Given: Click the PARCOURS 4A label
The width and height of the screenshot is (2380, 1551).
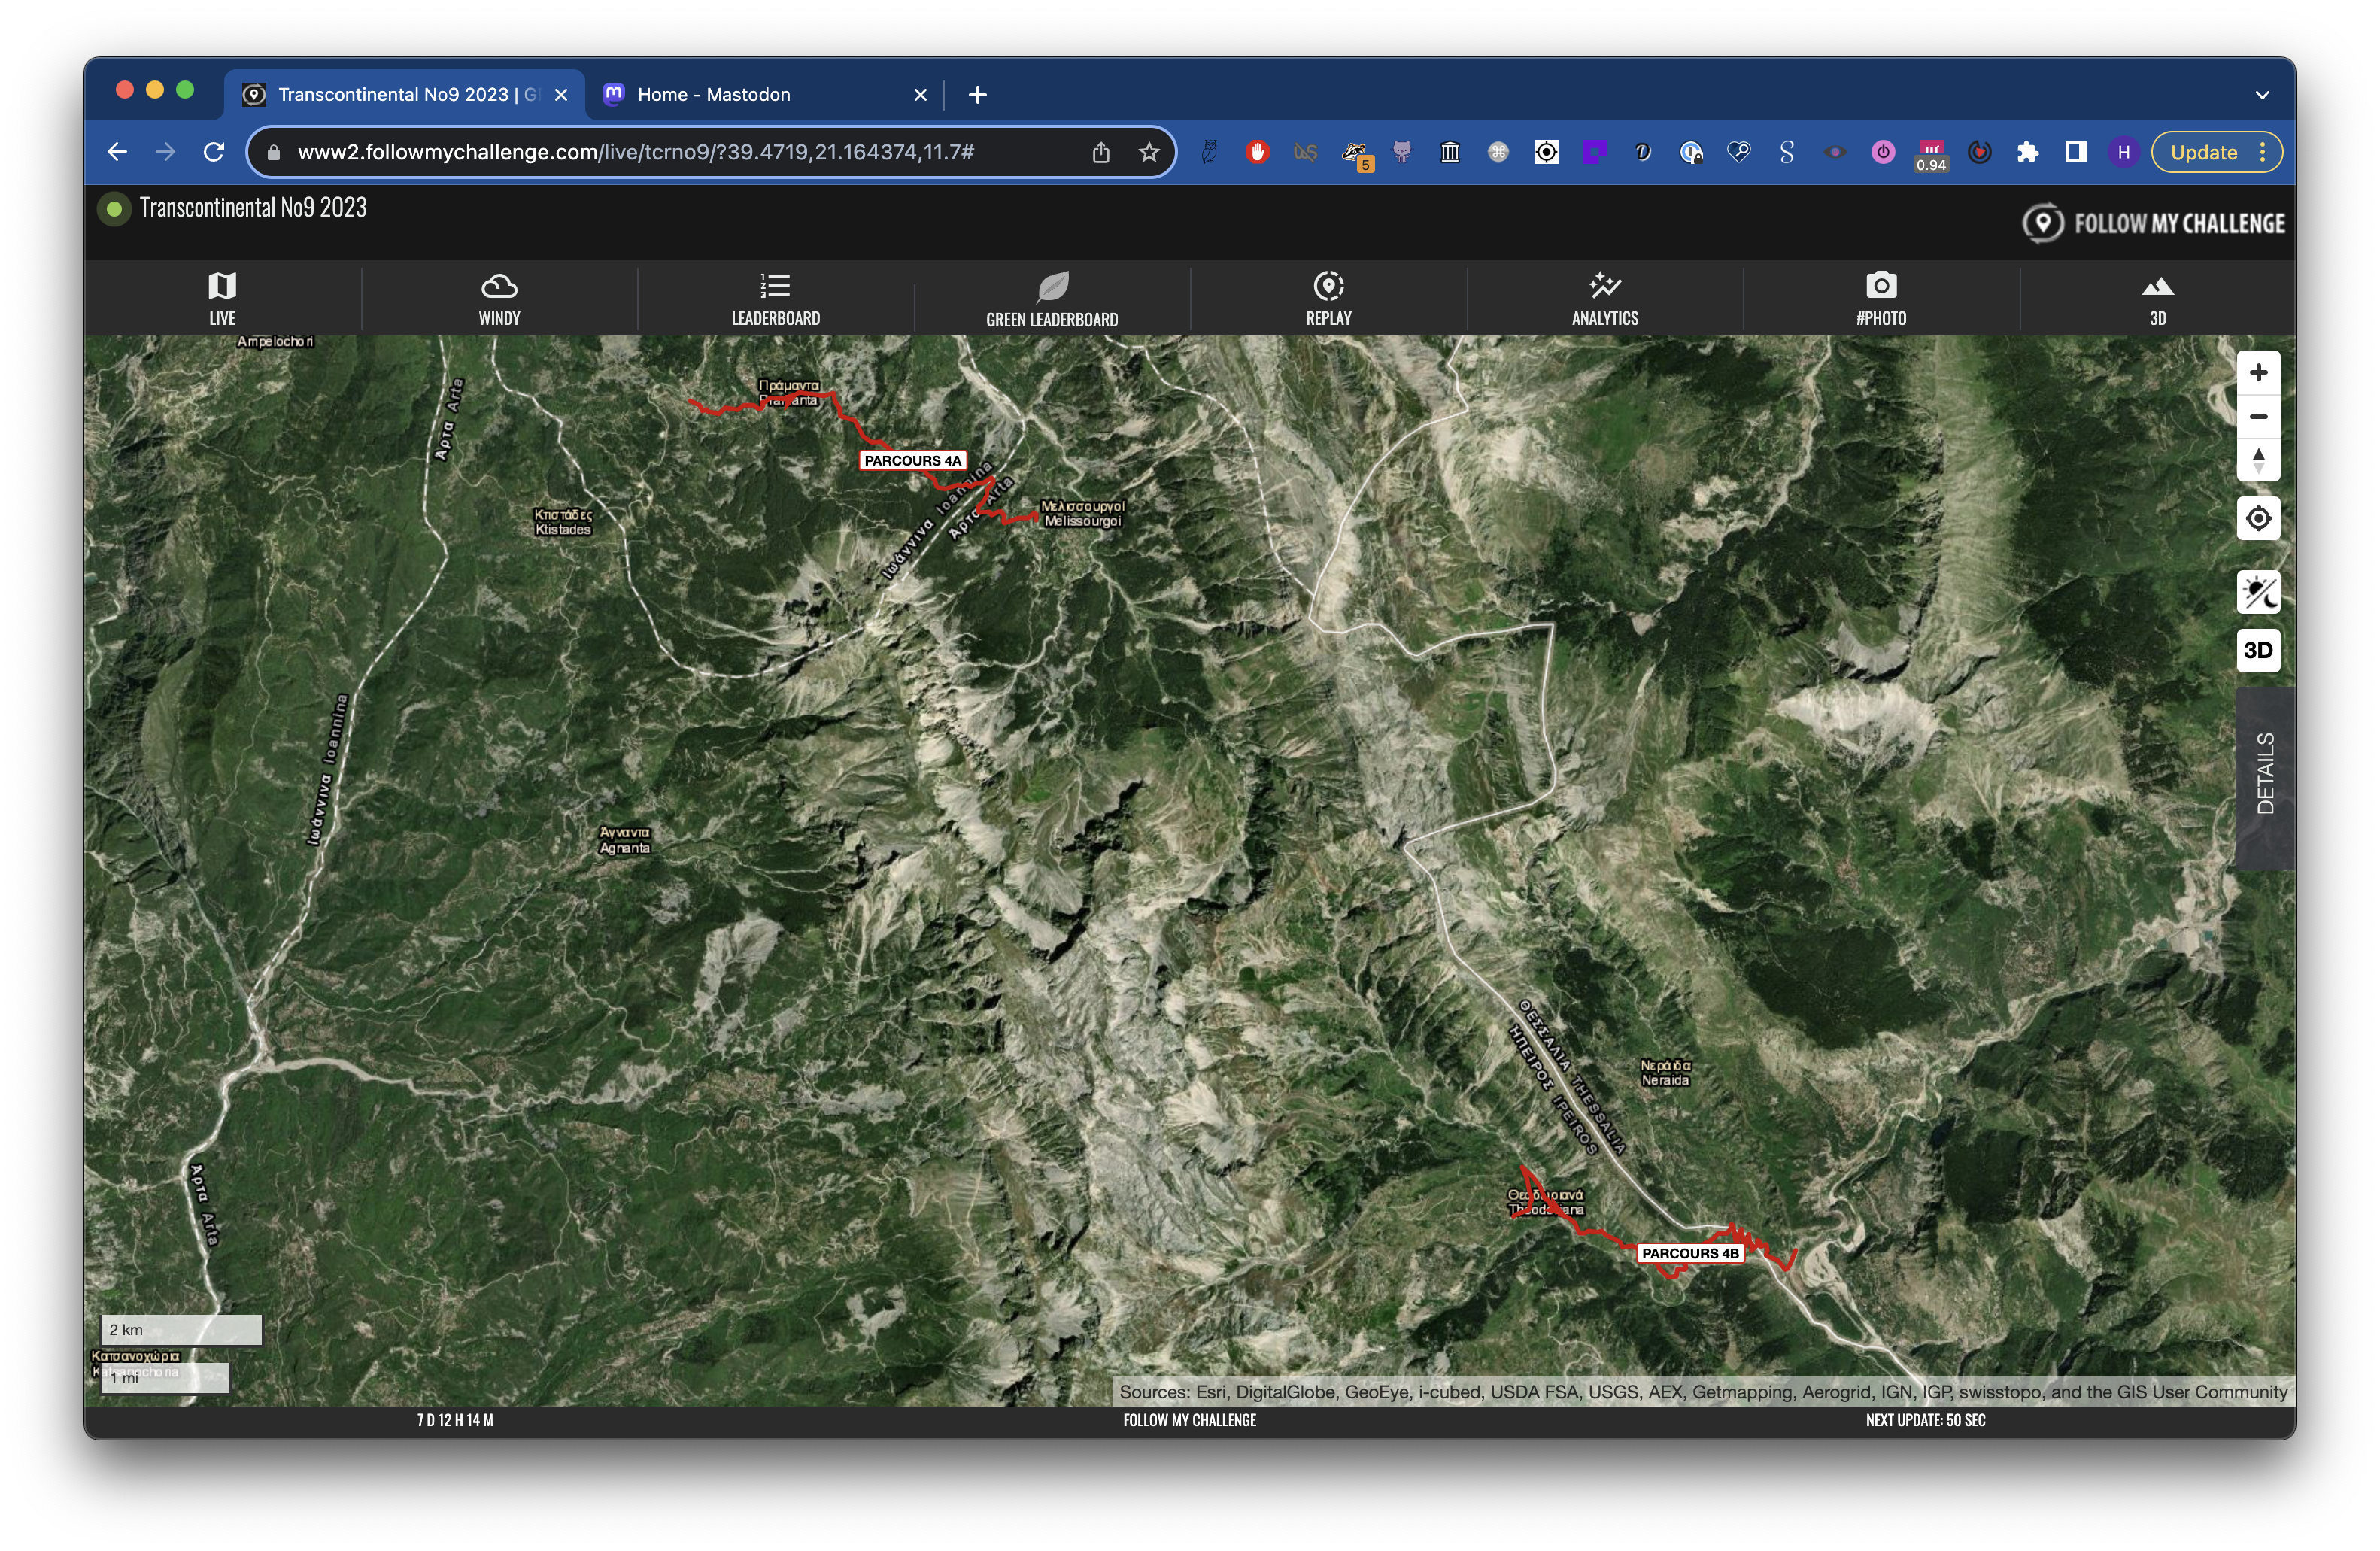Looking at the screenshot, I should coord(912,460).
